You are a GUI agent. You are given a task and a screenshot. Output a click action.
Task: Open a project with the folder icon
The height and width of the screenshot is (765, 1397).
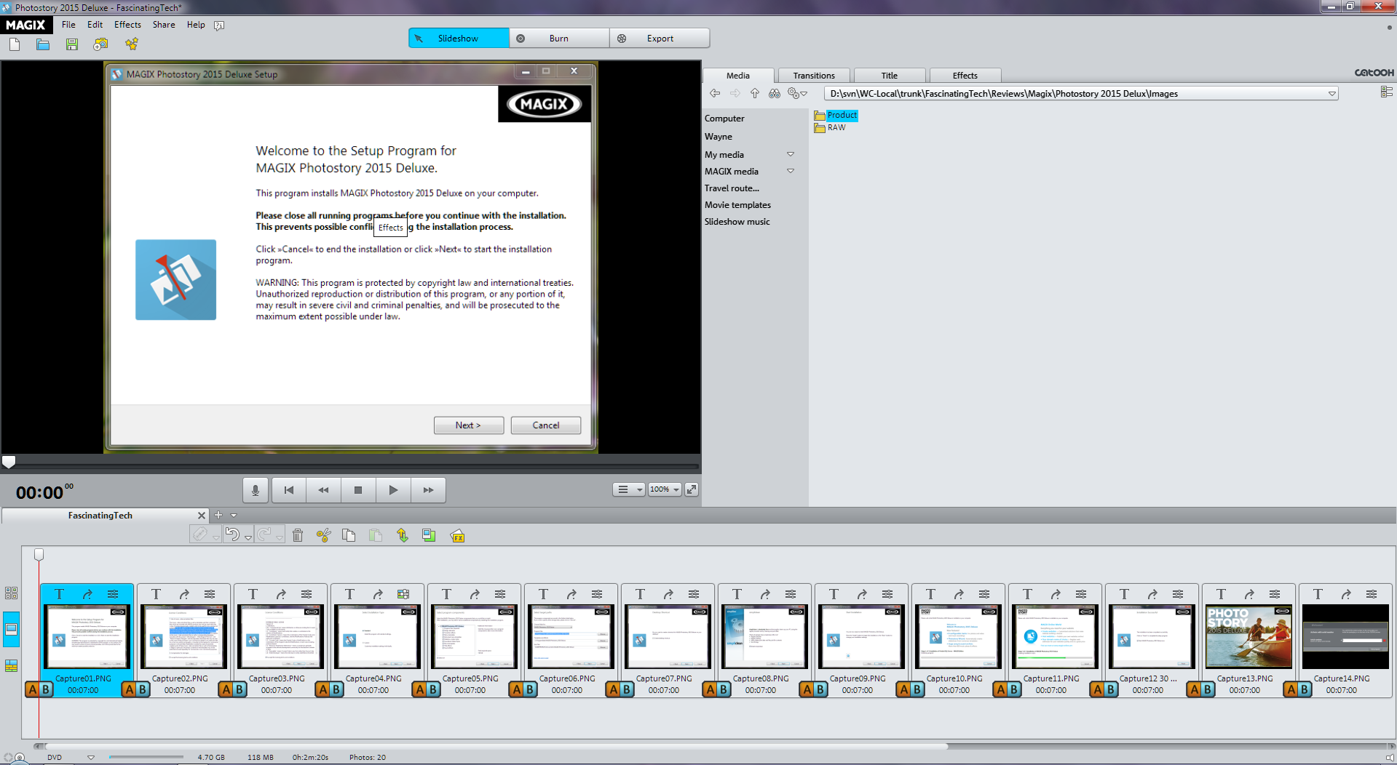43,44
